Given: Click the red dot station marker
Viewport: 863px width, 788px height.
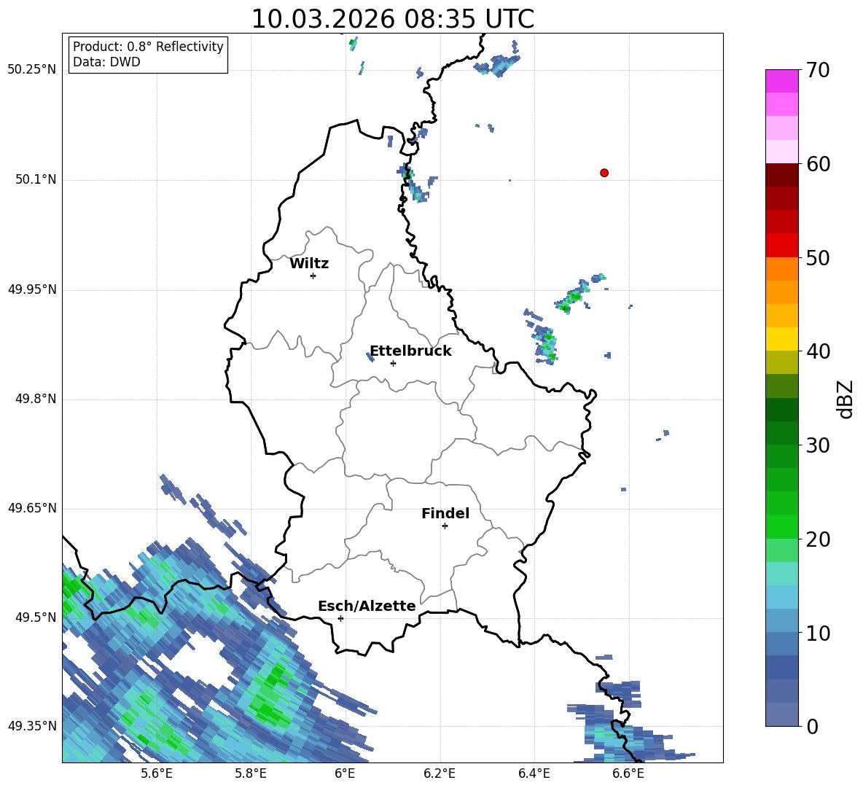Looking at the screenshot, I should [x=604, y=173].
